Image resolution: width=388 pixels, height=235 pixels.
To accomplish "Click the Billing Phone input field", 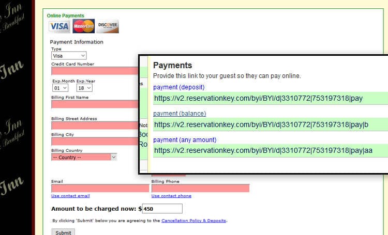I will 200,189.
